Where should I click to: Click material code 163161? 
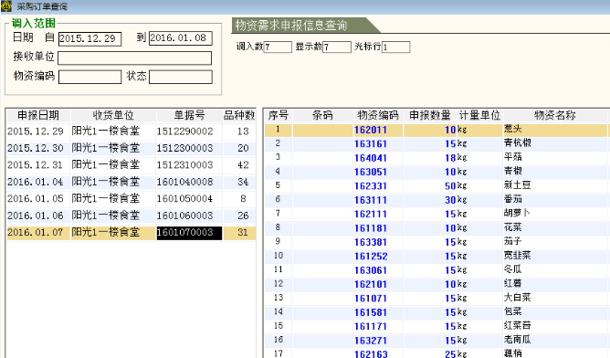(x=371, y=144)
